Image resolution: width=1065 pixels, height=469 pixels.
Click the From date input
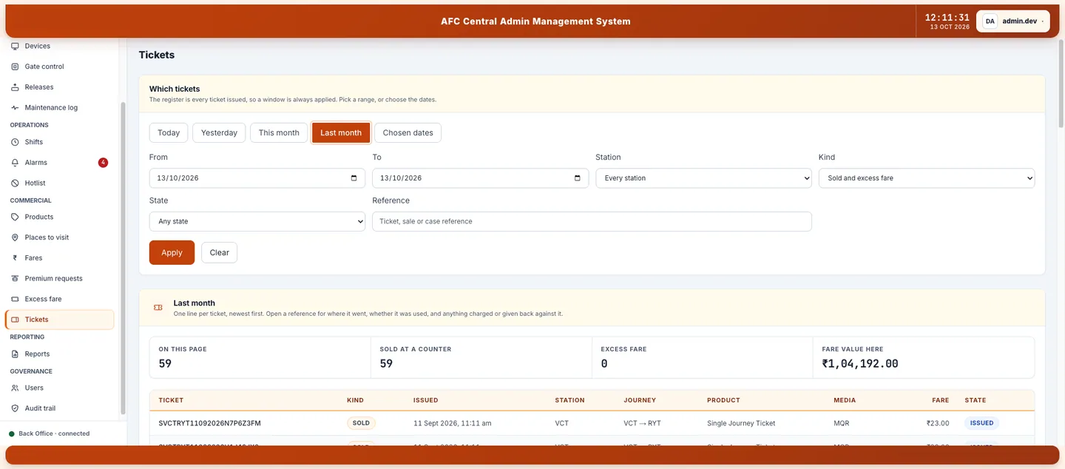pyautogui.click(x=257, y=178)
